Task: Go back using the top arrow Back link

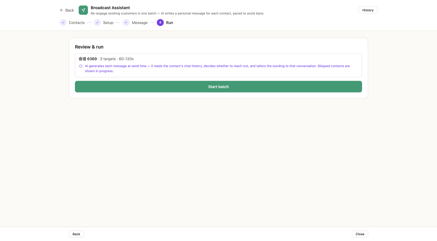Action: 67,10
